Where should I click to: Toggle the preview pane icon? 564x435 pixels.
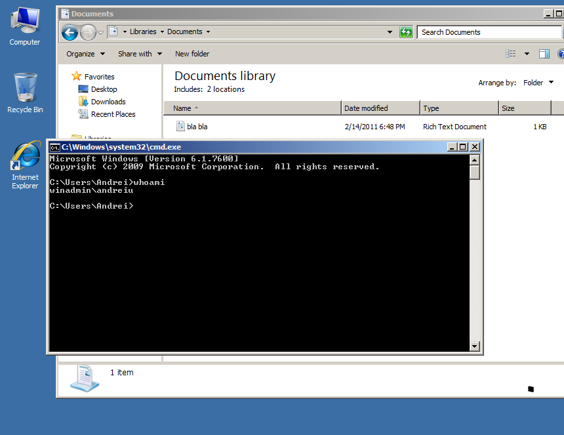[x=544, y=54]
